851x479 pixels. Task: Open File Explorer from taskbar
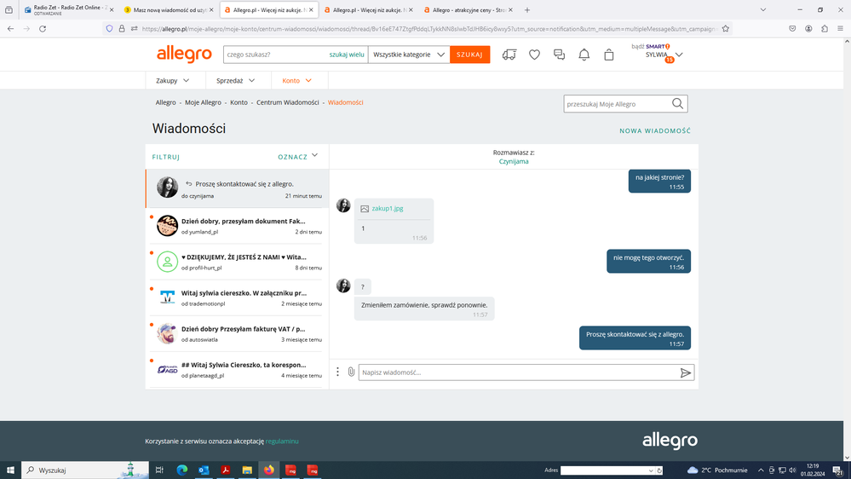tap(247, 470)
